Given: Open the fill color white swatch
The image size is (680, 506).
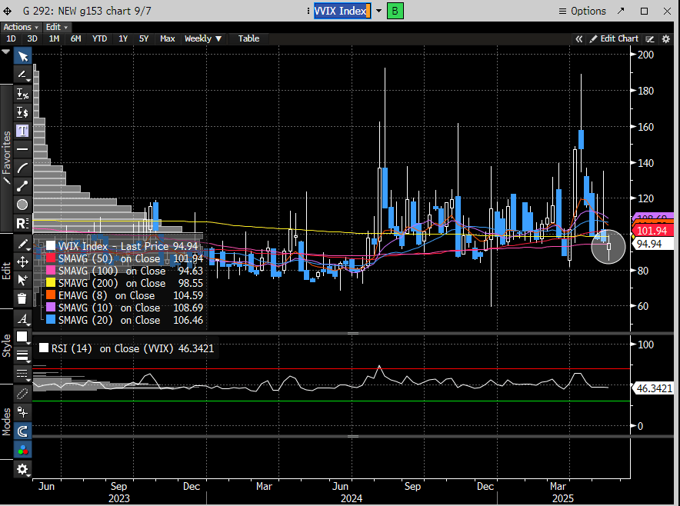Looking at the screenshot, I should pos(22,337).
